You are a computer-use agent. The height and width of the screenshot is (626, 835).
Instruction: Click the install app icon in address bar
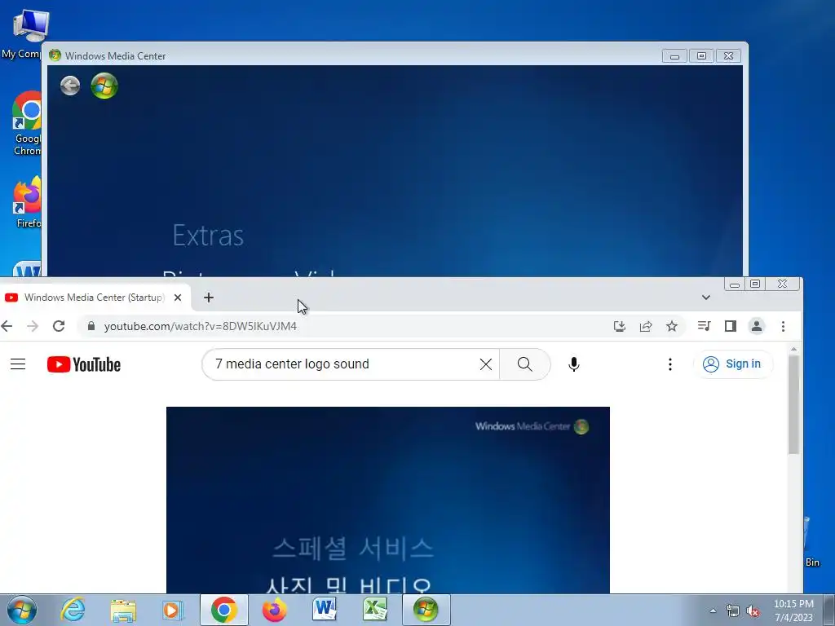point(620,326)
